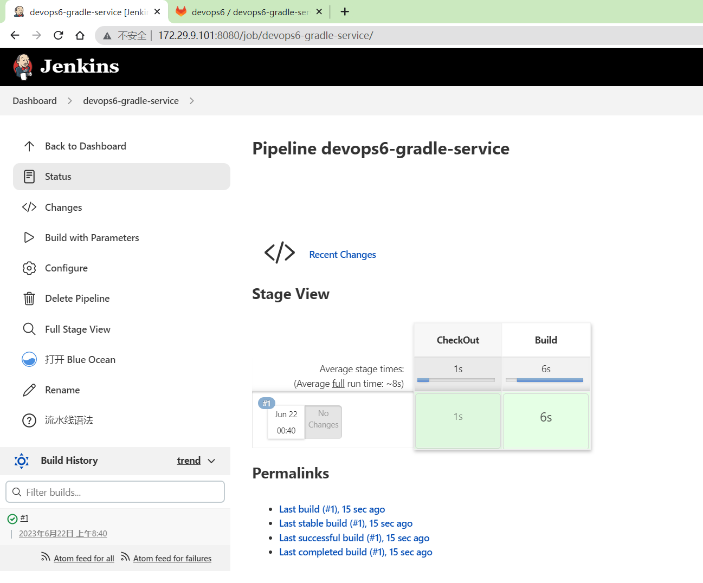Viewport: 703px width, 583px height.
Task: Expand chevron after devops6-gradle-service breadcrumb
Action: pos(192,101)
